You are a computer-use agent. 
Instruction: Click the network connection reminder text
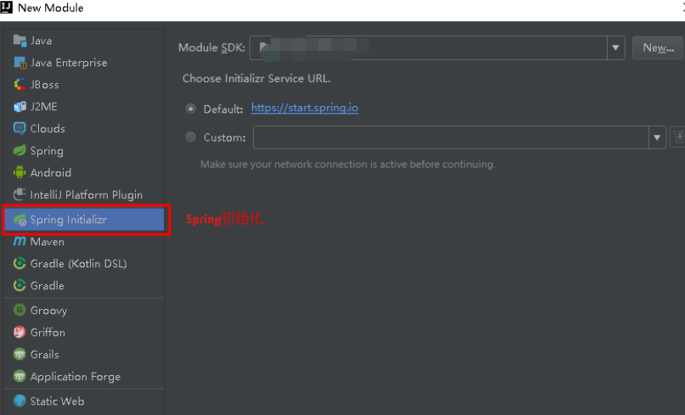point(348,165)
